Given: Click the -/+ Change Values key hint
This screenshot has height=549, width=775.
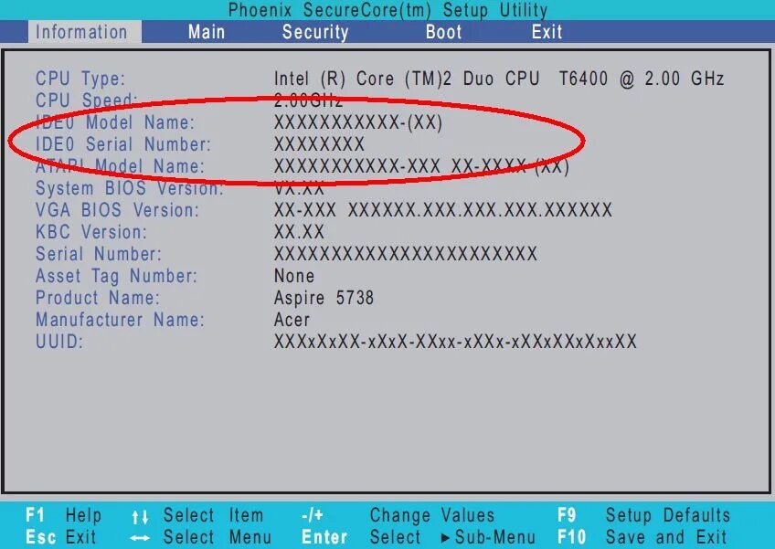Looking at the screenshot, I should pyautogui.click(x=313, y=515).
